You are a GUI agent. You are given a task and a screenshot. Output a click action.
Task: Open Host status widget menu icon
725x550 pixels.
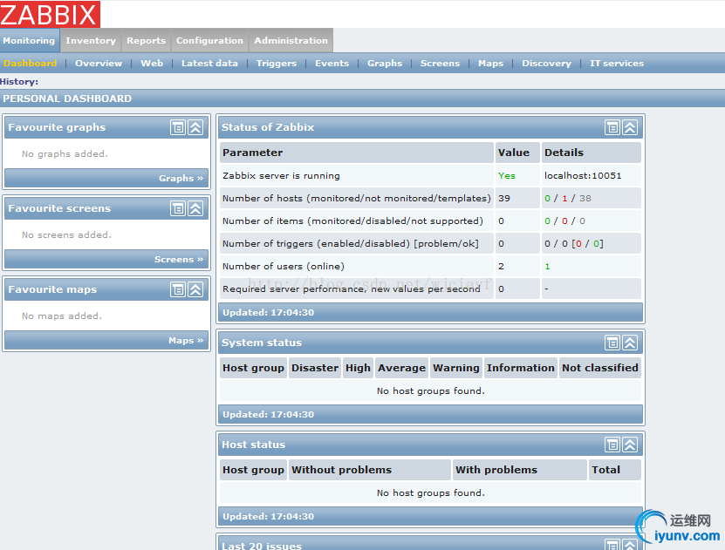coord(612,445)
